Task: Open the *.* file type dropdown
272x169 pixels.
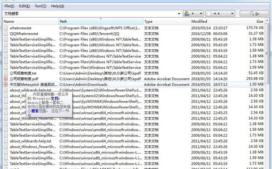Action: 220,14
